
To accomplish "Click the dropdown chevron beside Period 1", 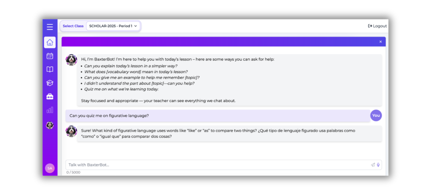I will coord(136,26).
